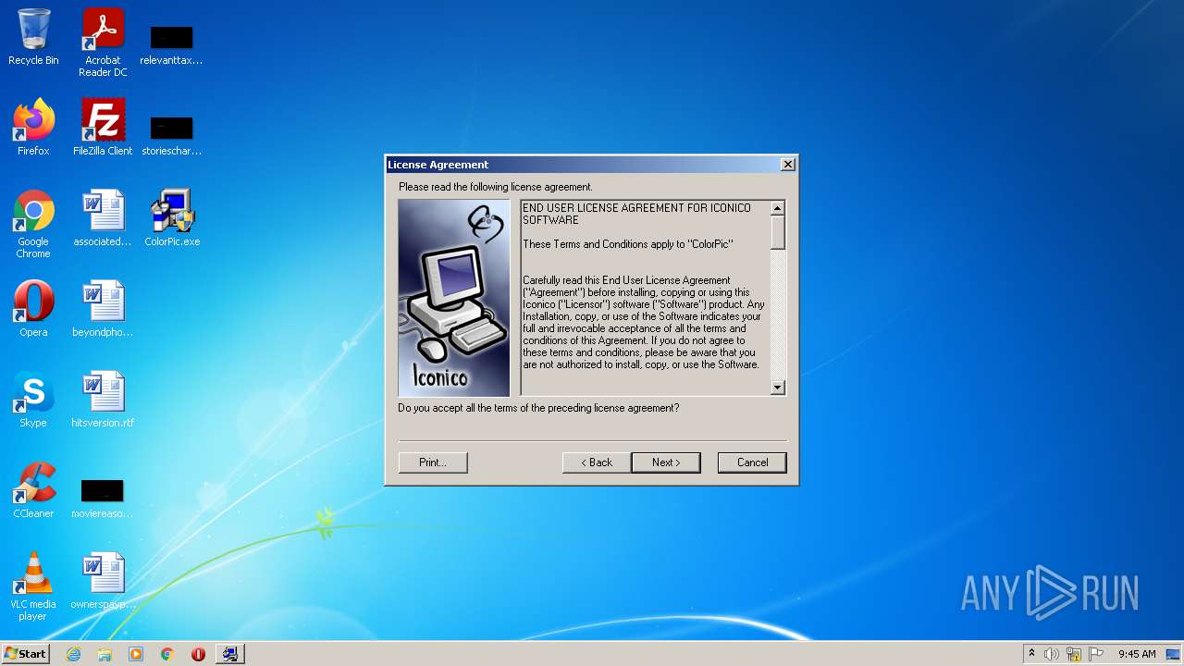1184x666 pixels.
Task: Open the Start menu
Action: [x=26, y=653]
